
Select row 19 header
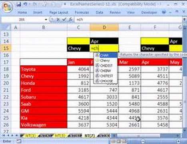click(6, 76)
